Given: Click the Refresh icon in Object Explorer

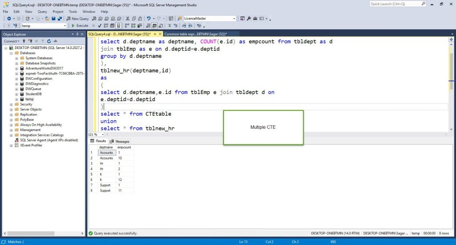Looking at the screenshot, I should tap(49, 41).
